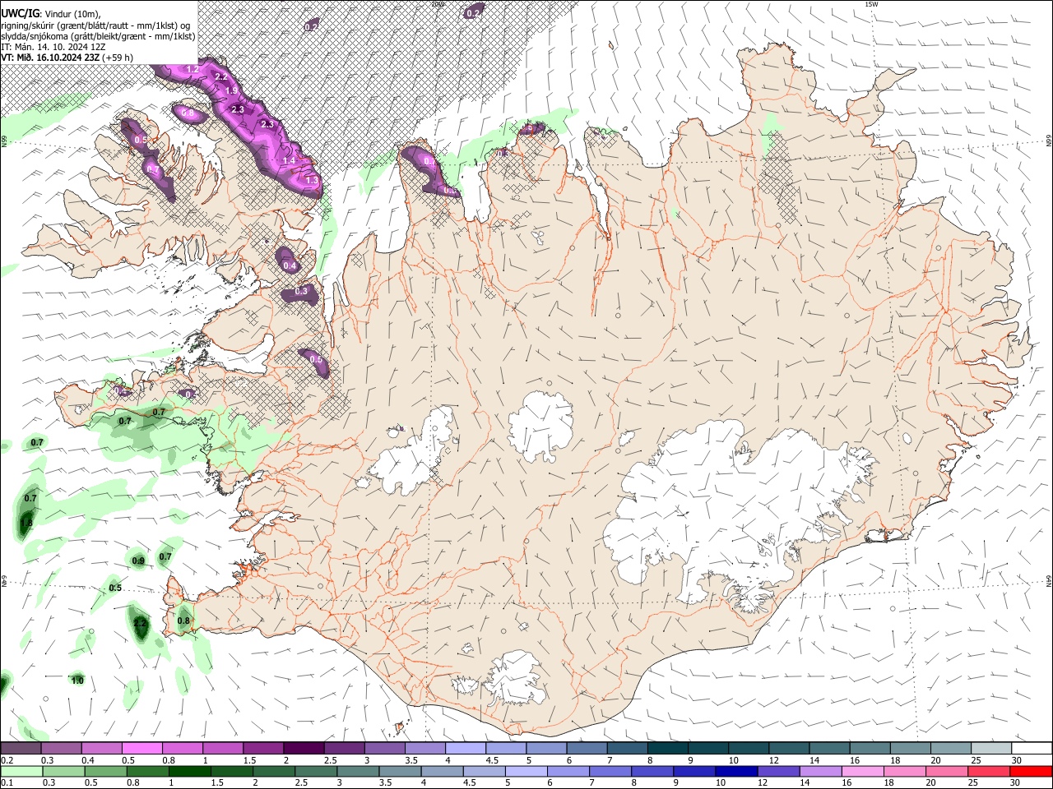Screen dimensions: 1053x789
Task: Click the green '1.0' rain value
Action: [77, 681]
